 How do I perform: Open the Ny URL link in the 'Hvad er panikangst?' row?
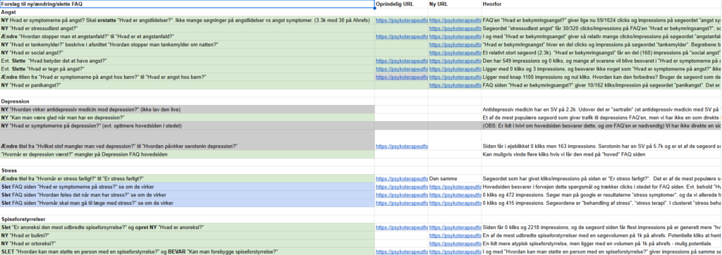click(455, 86)
